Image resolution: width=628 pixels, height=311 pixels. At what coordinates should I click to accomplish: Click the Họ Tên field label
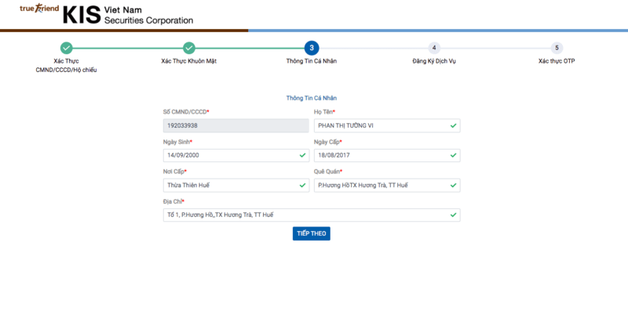tap(325, 111)
